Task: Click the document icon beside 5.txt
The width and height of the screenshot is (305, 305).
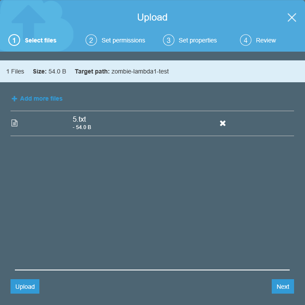Action: [x=14, y=123]
